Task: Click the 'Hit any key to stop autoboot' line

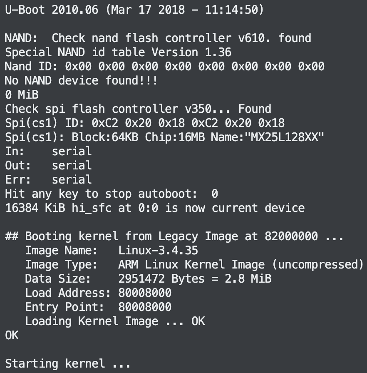Action: (x=111, y=194)
